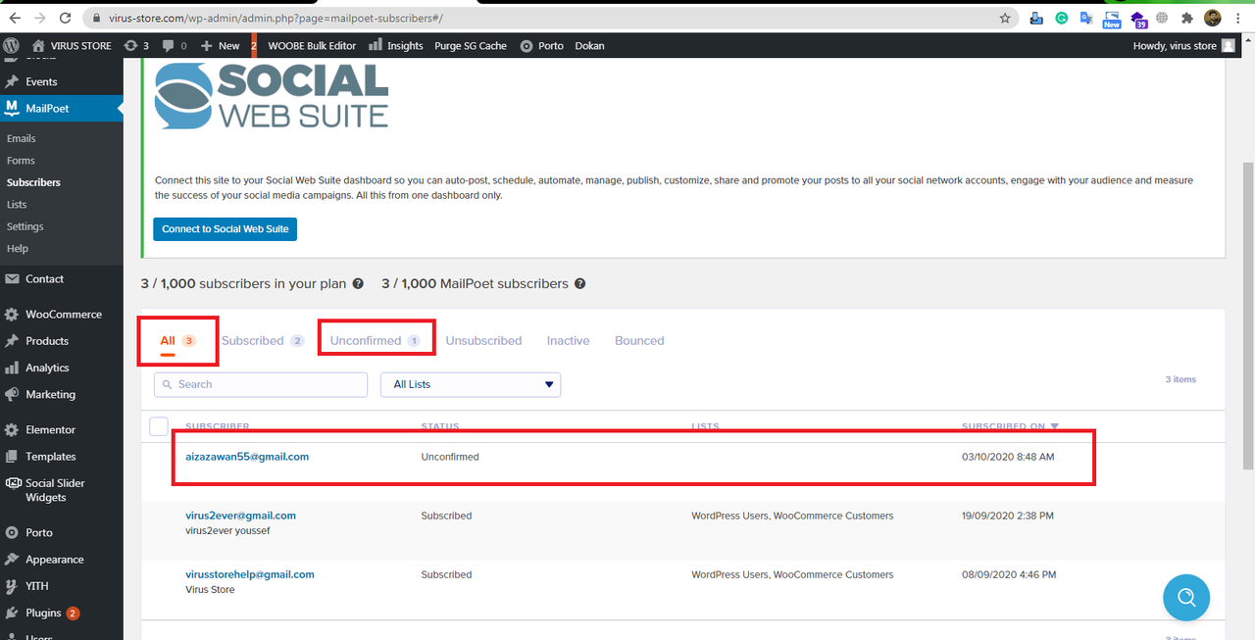The height and width of the screenshot is (640, 1255).
Task: Click the Status column header
Action: point(440,427)
